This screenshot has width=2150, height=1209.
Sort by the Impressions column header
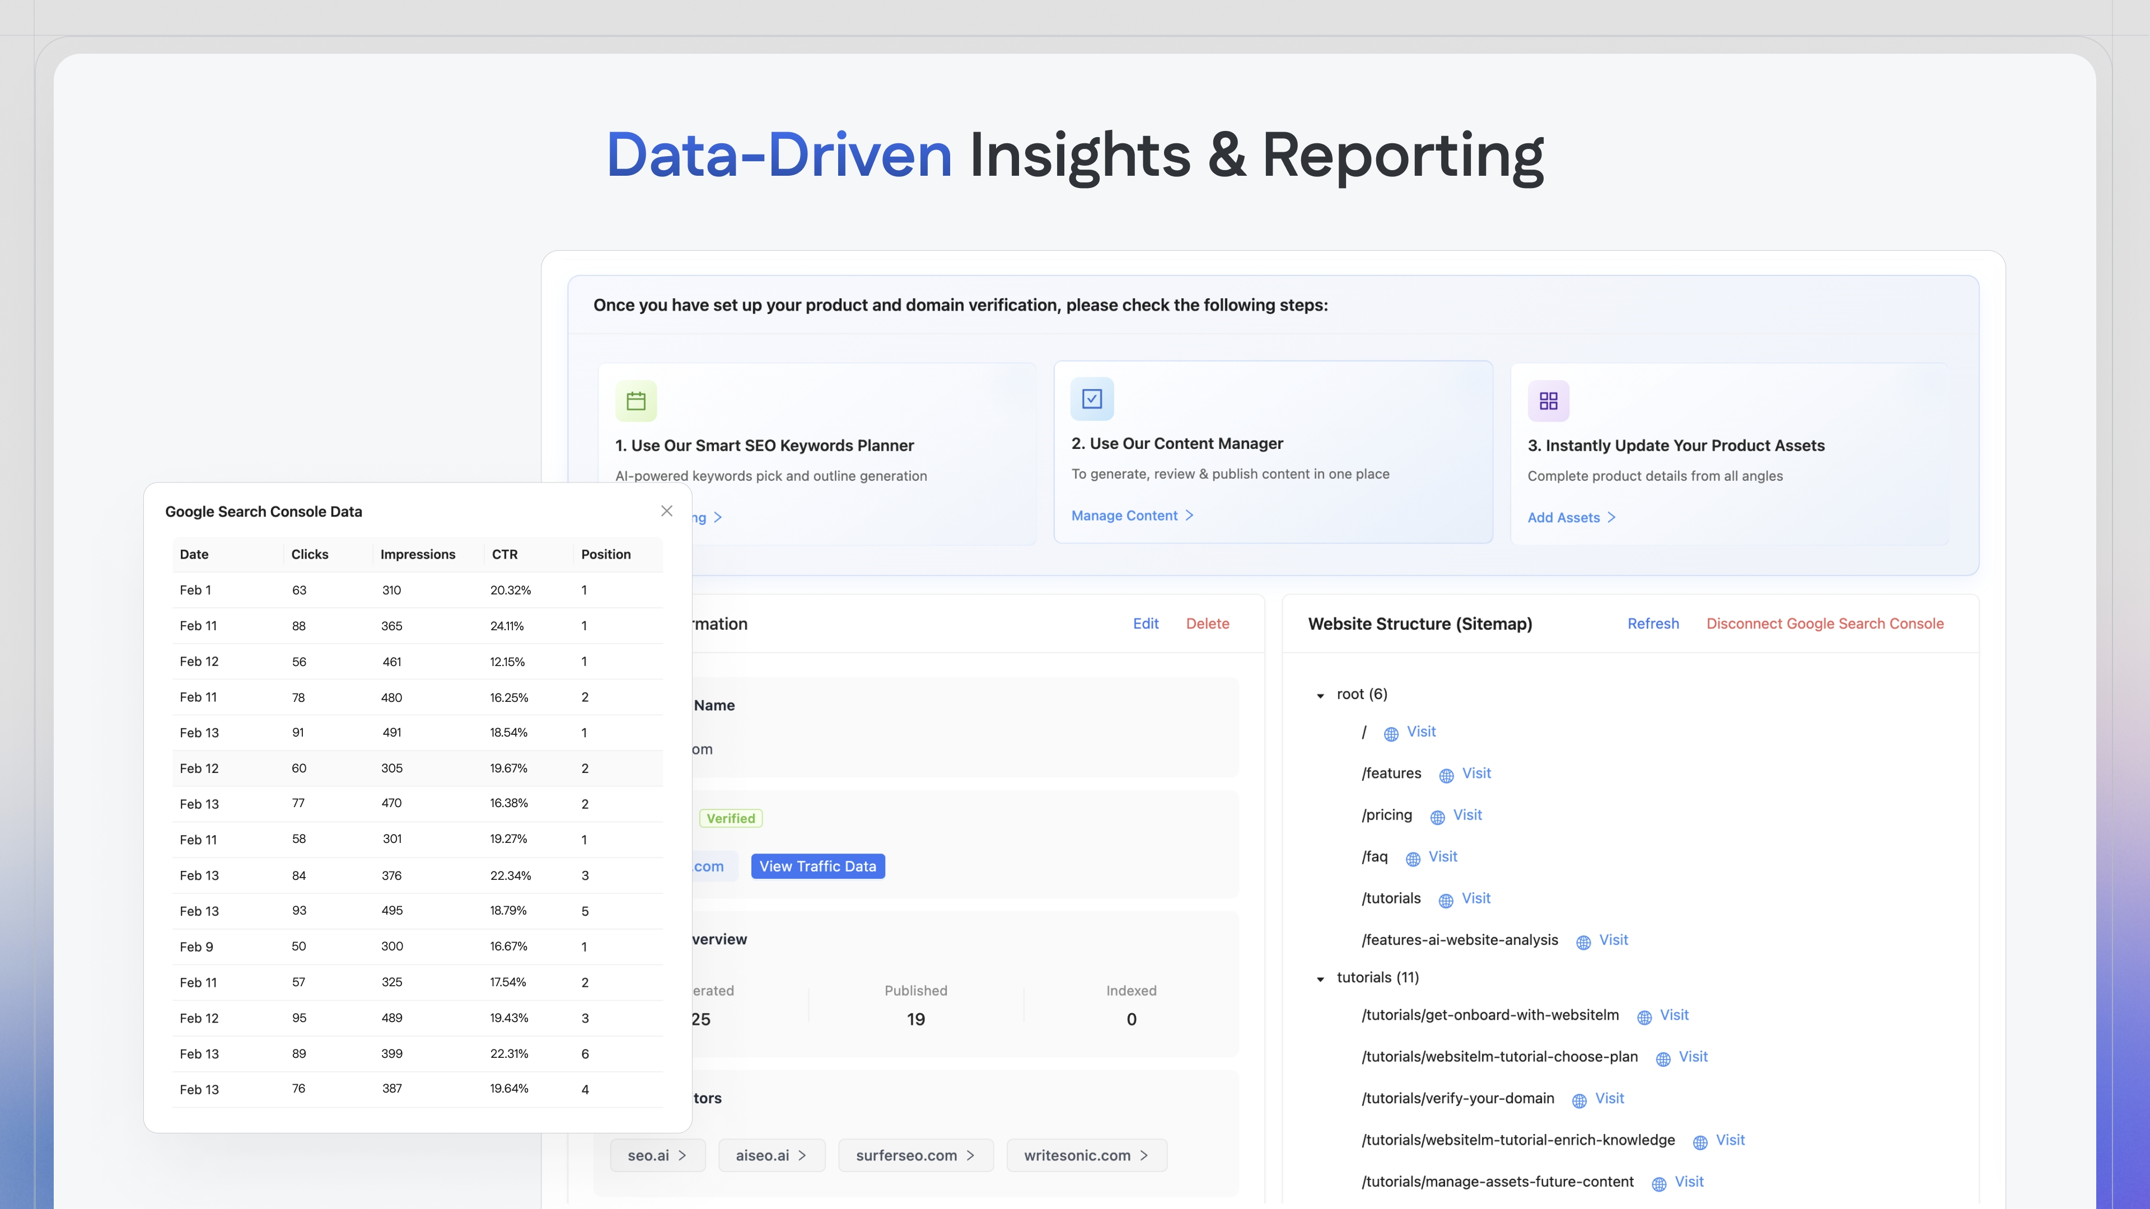pyautogui.click(x=417, y=554)
